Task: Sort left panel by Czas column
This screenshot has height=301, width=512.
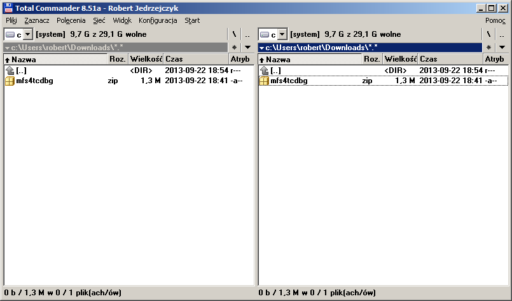Action: click(196, 59)
